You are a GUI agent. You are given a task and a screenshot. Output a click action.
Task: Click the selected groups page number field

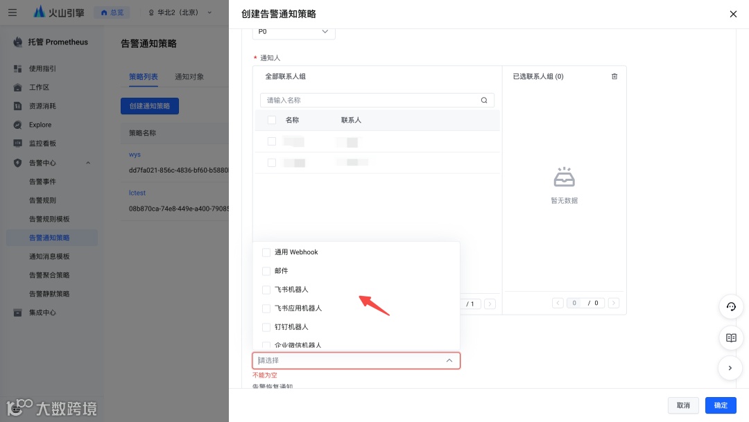pyautogui.click(x=574, y=303)
